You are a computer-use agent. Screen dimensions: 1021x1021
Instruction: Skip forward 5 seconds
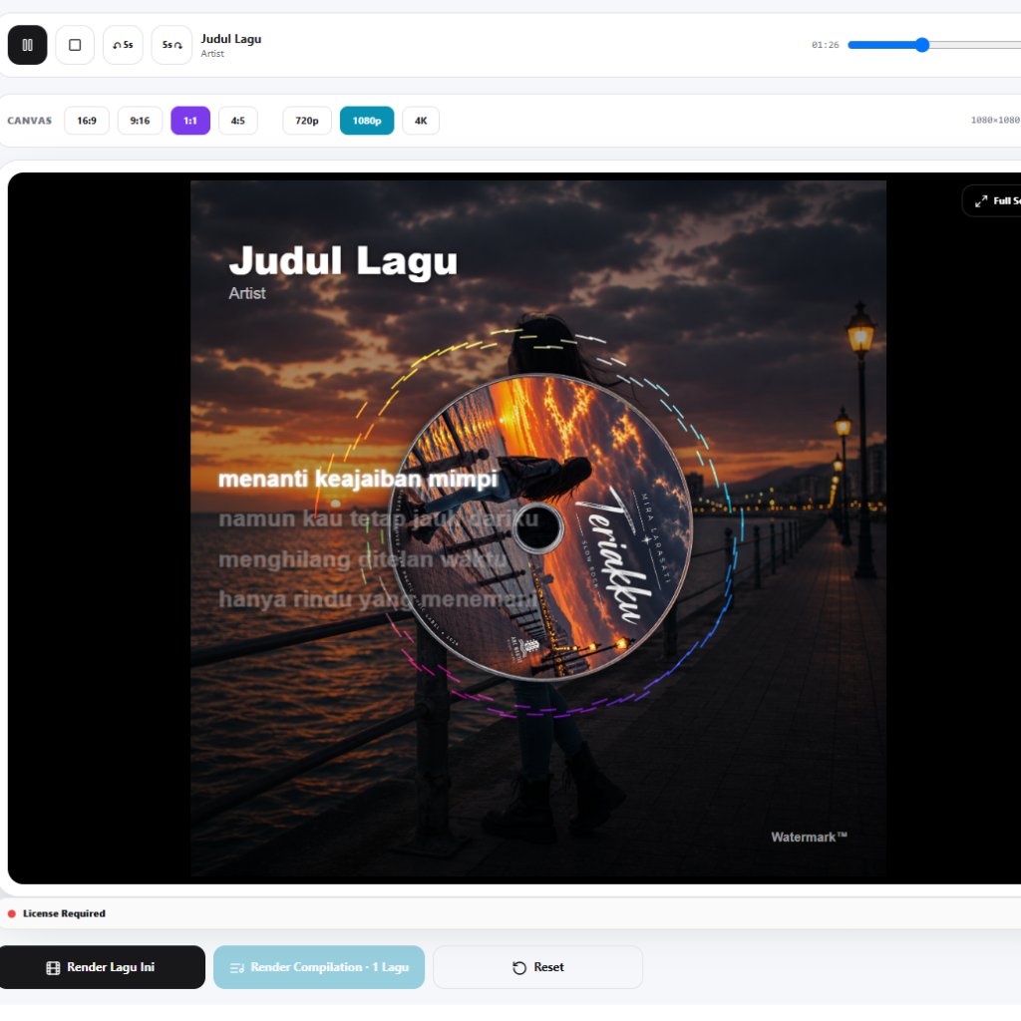(171, 45)
